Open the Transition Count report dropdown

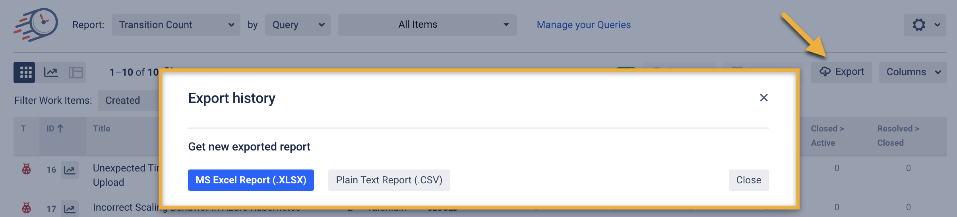[176, 25]
